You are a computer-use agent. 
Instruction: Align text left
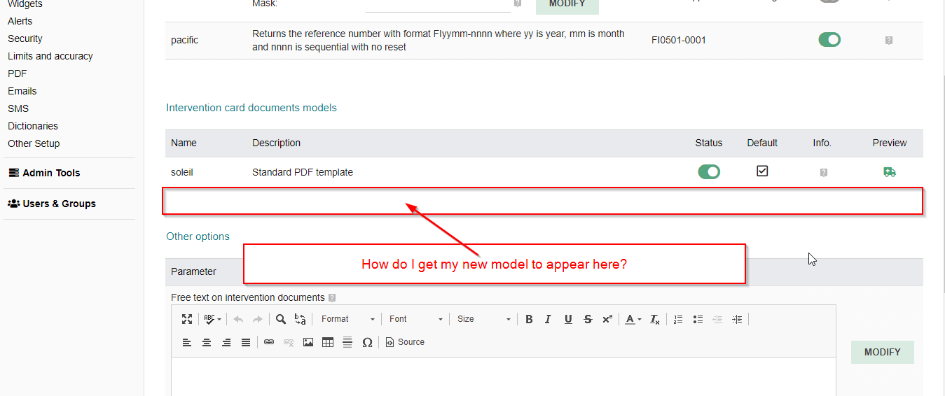click(187, 342)
